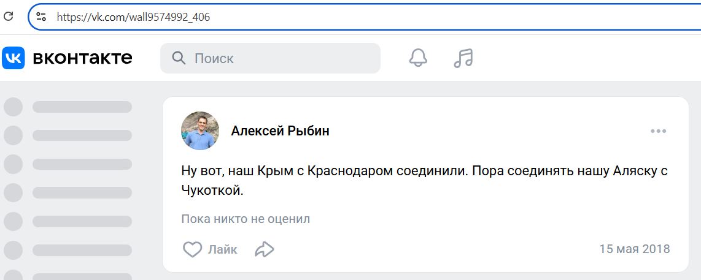Toggle the heart like icon

(x=193, y=249)
